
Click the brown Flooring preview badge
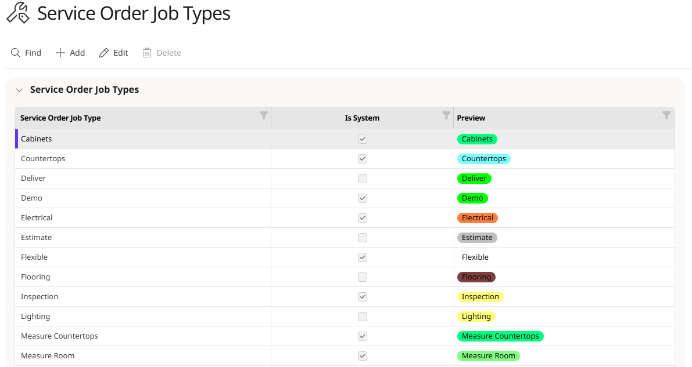pos(476,277)
